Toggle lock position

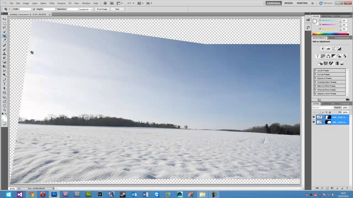[x=326, y=112]
